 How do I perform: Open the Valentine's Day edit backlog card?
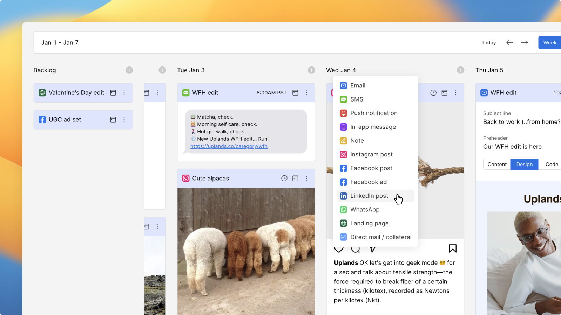pos(83,93)
